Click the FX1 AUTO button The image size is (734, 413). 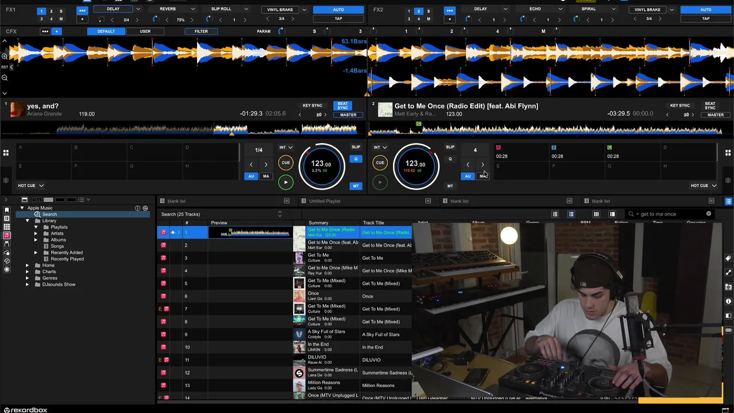click(338, 10)
